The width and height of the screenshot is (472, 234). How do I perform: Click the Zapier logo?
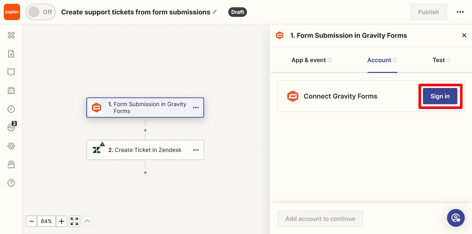pyautogui.click(x=12, y=12)
